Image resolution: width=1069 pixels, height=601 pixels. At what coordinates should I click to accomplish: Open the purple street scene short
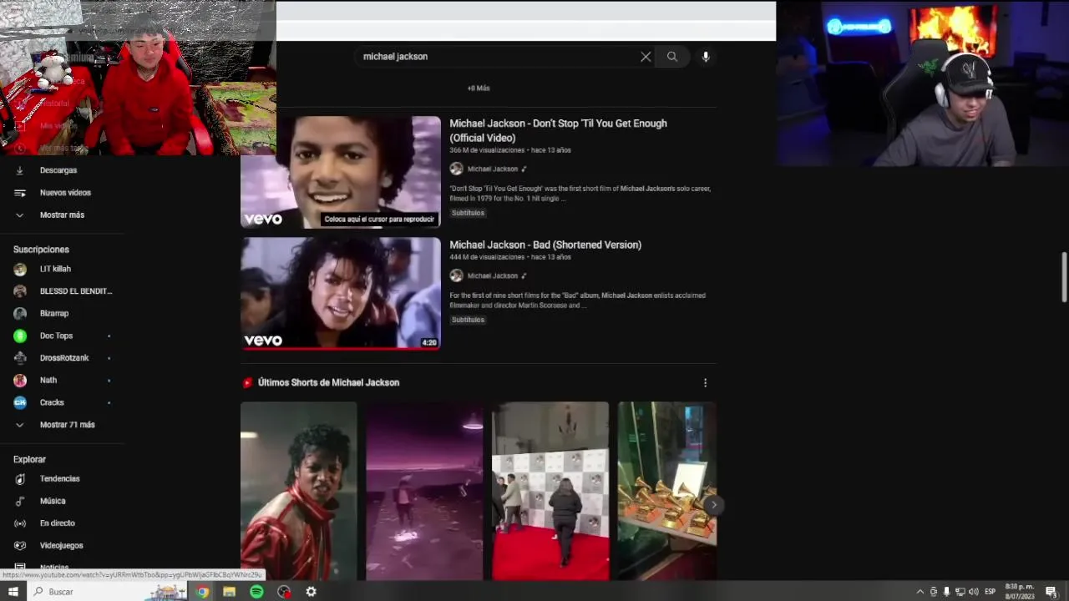[424, 491]
